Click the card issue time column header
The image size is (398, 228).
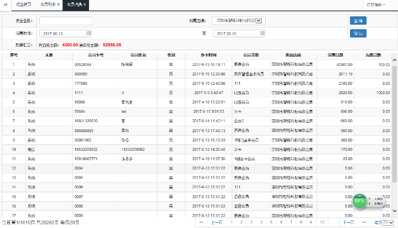[x=208, y=55]
